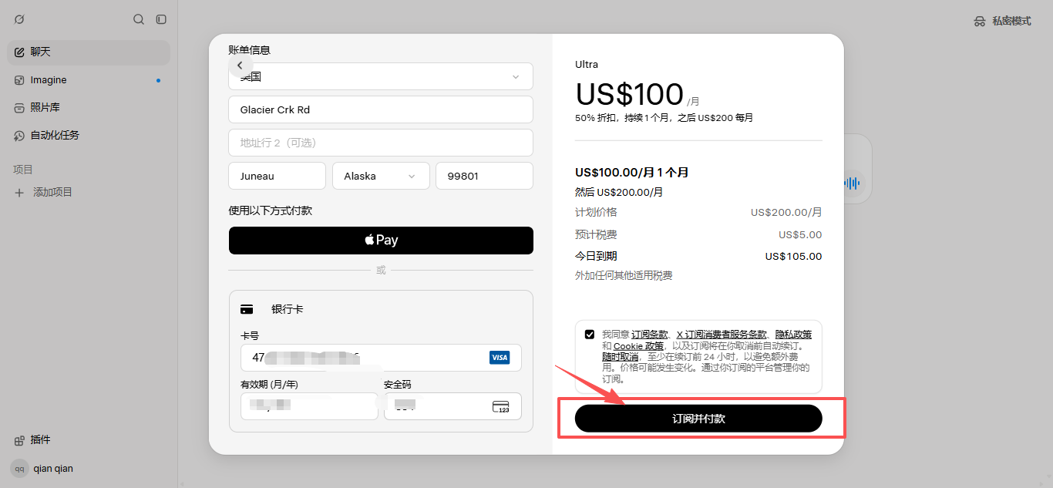The height and width of the screenshot is (488, 1053).
Task: Open the 随时取消 link
Action: coord(621,357)
